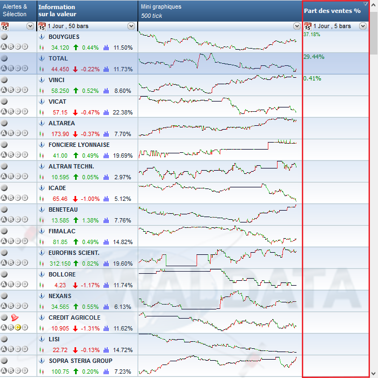The image size is (378, 378).
Task: Click the Mini graphiques 500 tick header
Action: coord(220,11)
